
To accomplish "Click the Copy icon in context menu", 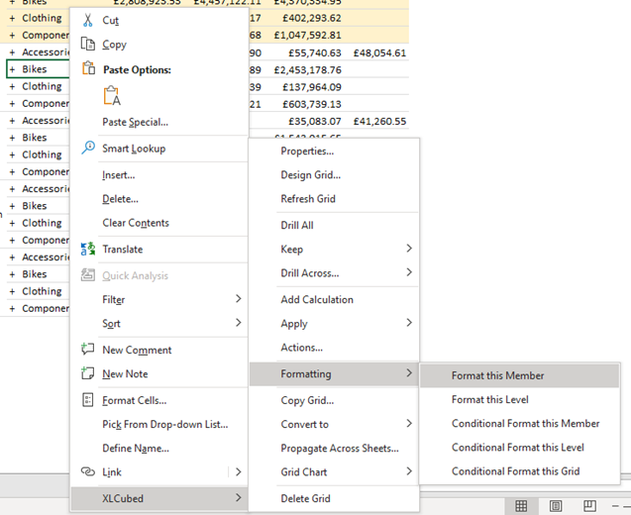I will pos(88,45).
